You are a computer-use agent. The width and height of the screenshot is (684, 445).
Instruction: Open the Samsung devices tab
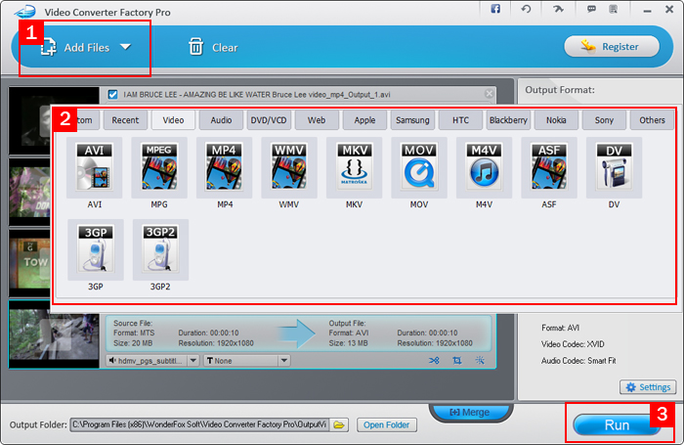412,120
